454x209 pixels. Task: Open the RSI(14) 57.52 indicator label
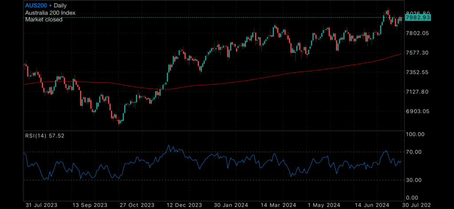[45, 136]
